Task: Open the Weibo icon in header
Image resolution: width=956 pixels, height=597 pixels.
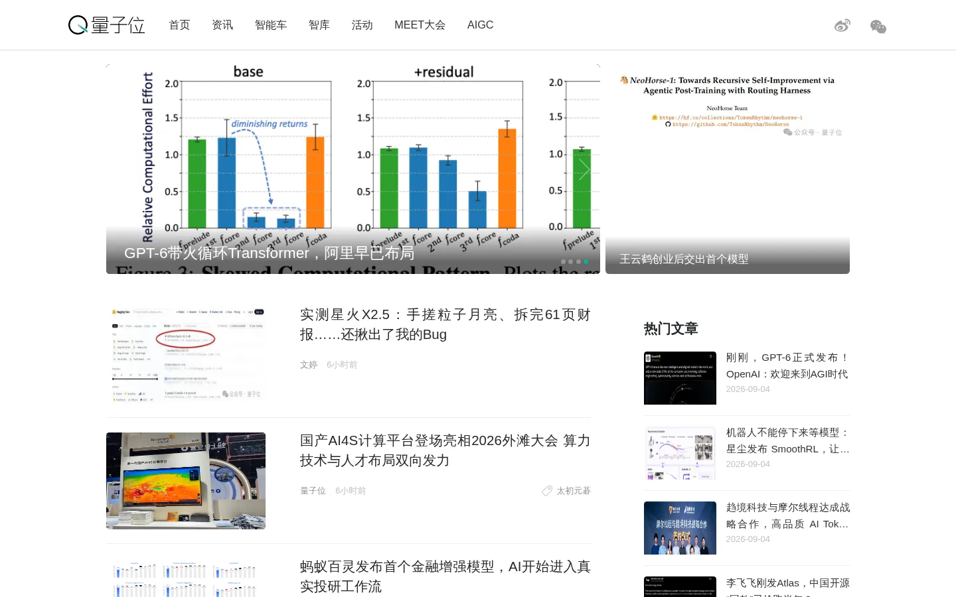Action: tap(842, 25)
